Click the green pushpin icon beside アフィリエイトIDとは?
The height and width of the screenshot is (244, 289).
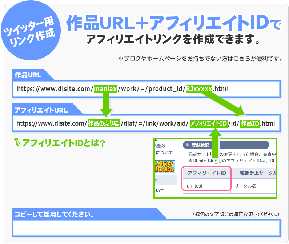point(17,142)
